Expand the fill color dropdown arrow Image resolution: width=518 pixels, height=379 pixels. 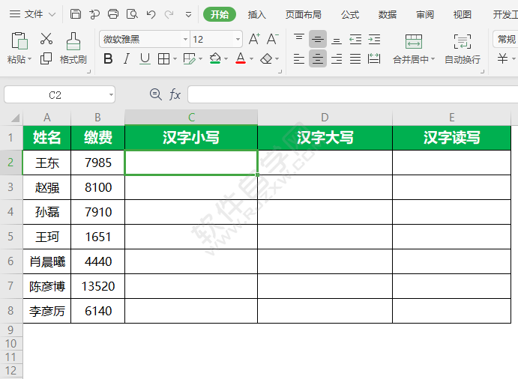point(226,59)
